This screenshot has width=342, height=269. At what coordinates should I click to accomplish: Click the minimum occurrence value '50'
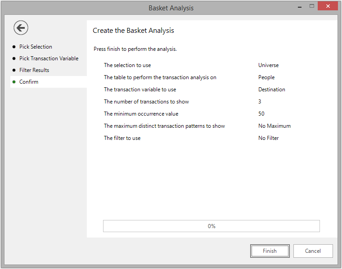(261, 114)
